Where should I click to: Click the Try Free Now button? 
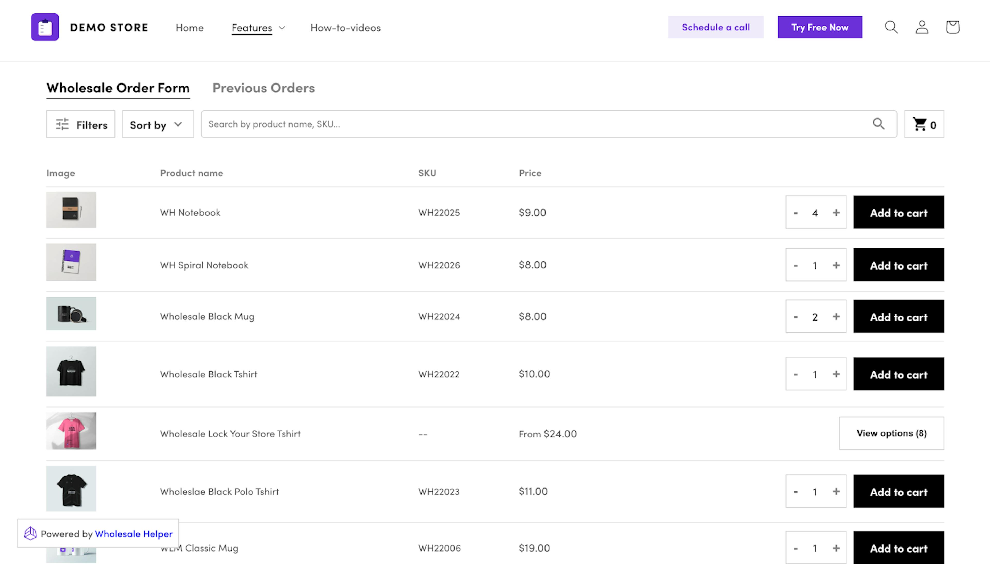click(820, 27)
